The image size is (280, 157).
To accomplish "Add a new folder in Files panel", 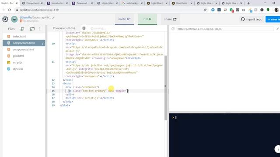I will (x=32, y=29).
